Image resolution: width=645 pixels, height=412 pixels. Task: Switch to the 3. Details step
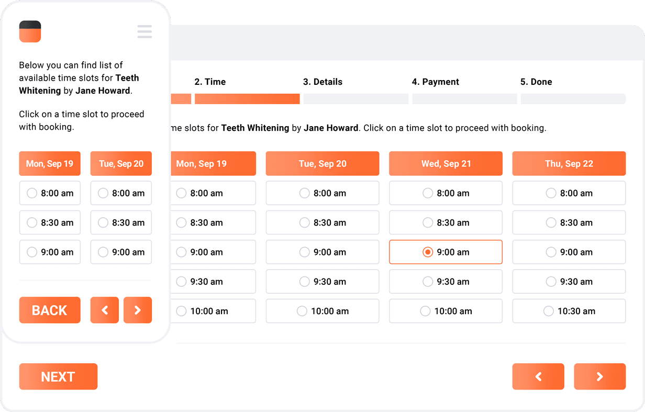(322, 82)
